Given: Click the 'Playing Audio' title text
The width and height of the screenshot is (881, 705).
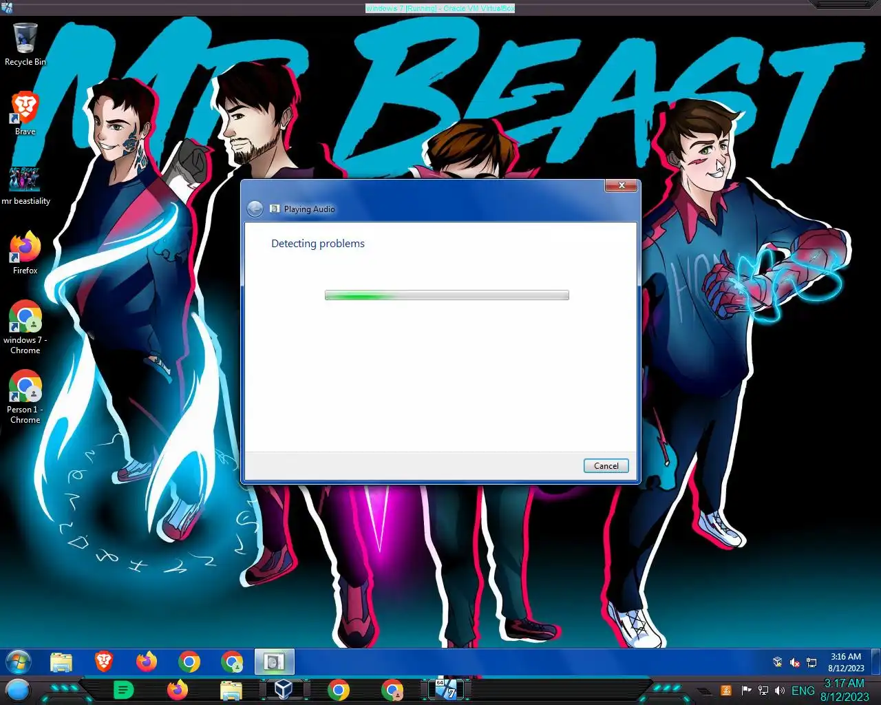Looking at the screenshot, I should pos(309,209).
